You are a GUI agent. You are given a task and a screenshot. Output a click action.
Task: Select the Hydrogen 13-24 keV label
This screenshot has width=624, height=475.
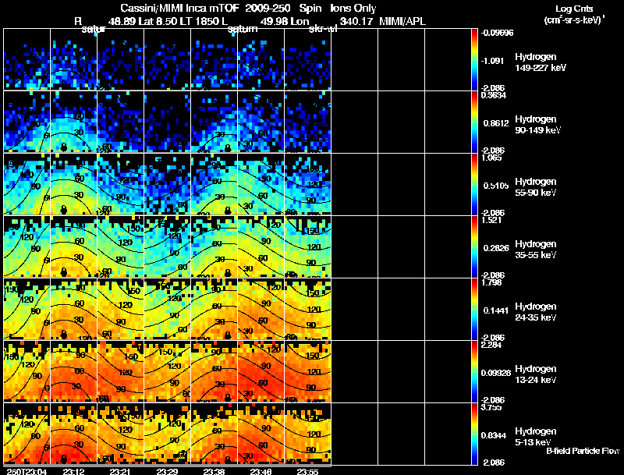tap(536, 374)
